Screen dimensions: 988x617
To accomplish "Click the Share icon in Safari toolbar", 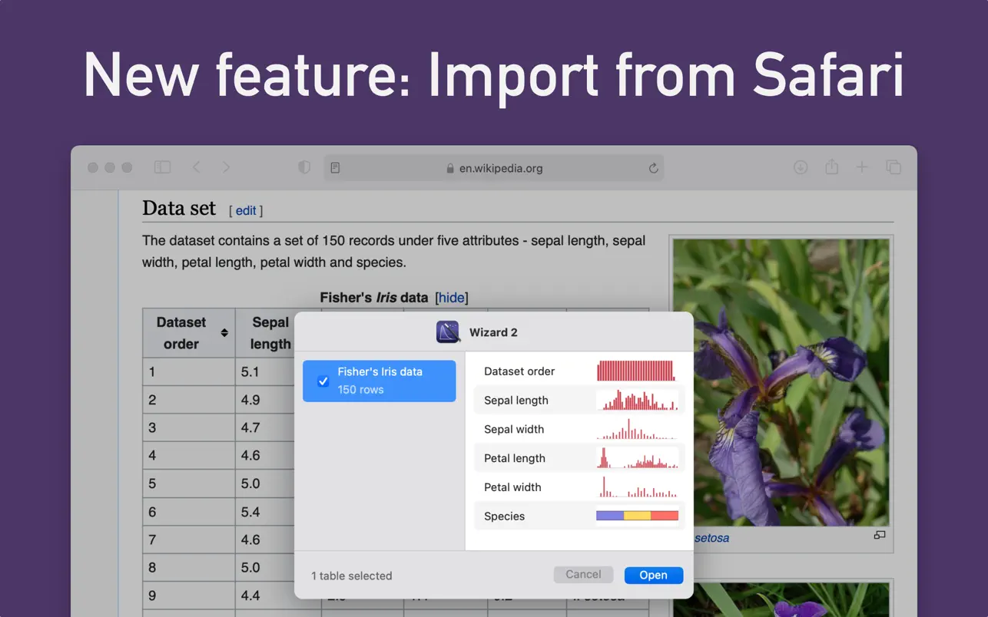I will pyautogui.click(x=831, y=167).
